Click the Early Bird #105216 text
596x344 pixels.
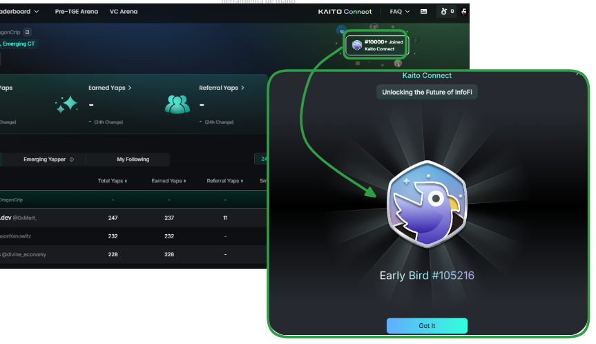click(427, 275)
